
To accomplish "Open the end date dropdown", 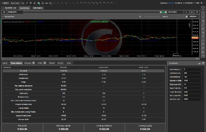I will [x=175, y=12].
